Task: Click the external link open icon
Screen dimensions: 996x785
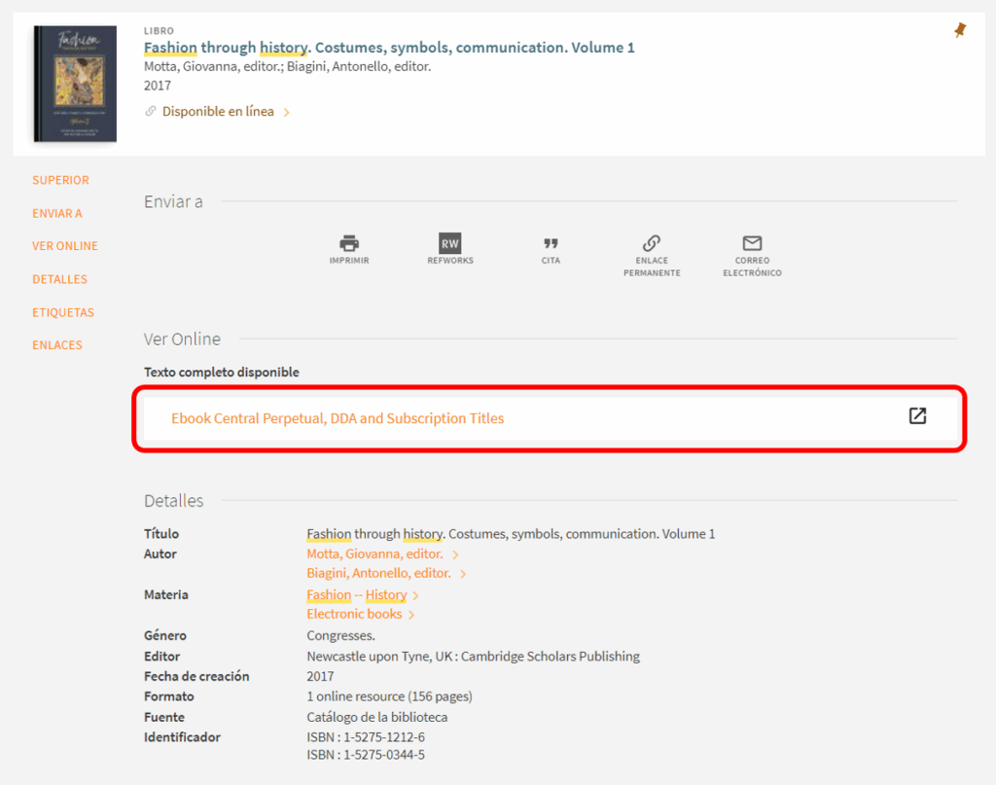Action: tap(917, 416)
